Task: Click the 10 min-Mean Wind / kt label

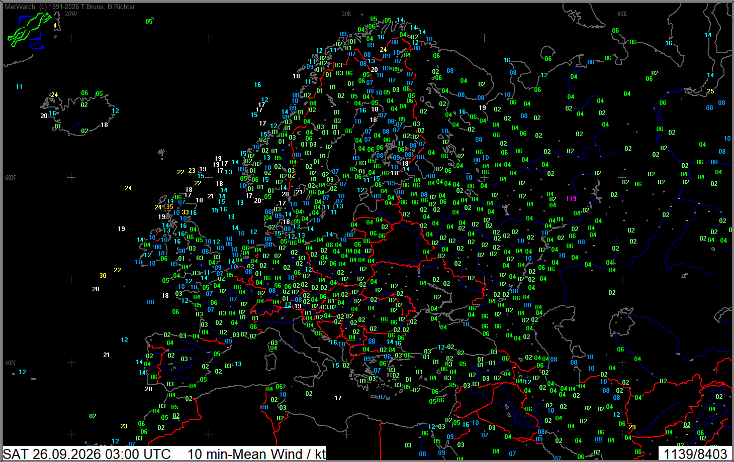Action: (257, 454)
